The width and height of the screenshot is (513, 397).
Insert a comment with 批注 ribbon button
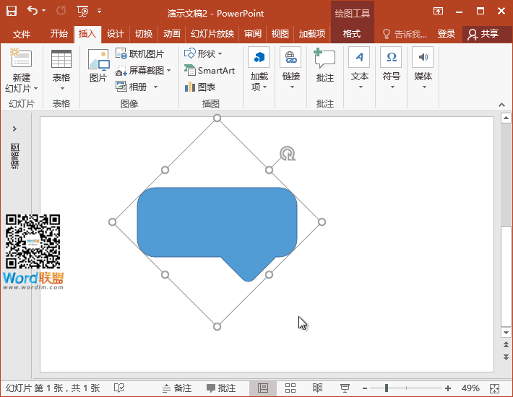click(325, 65)
